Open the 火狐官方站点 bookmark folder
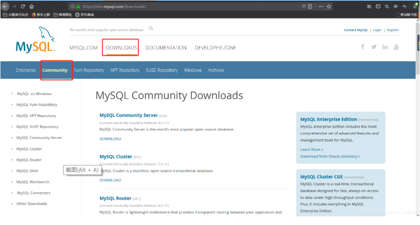 click(x=15, y=15)
